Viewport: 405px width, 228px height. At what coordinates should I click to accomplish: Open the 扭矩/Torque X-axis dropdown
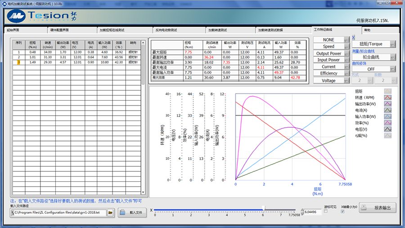[373, 44]
